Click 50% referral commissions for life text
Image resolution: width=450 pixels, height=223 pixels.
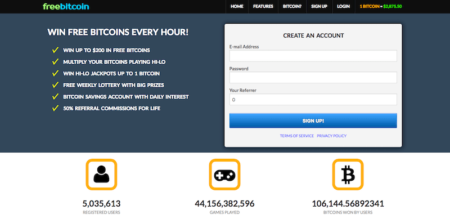pyautogui.click(x=111, y=108)
